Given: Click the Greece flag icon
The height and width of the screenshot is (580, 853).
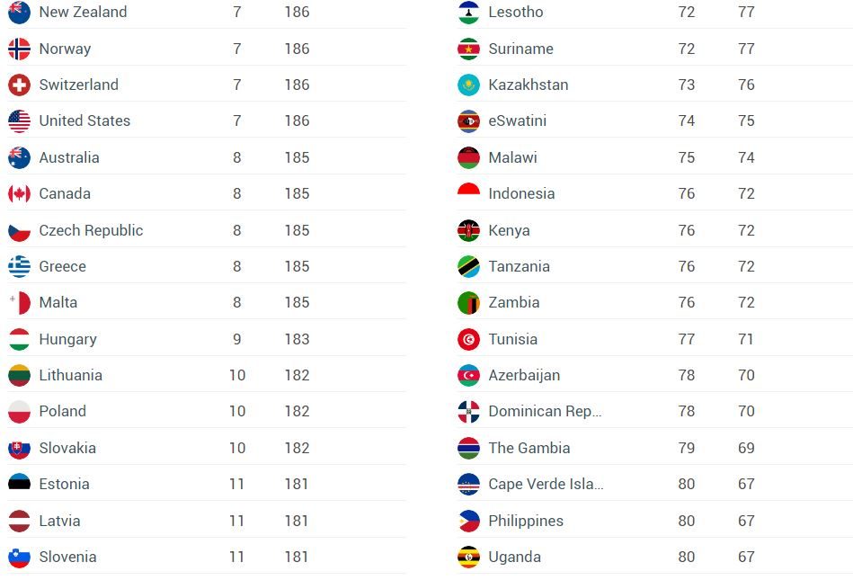Looking at the screenshot, I should click(x=19, y=266).
